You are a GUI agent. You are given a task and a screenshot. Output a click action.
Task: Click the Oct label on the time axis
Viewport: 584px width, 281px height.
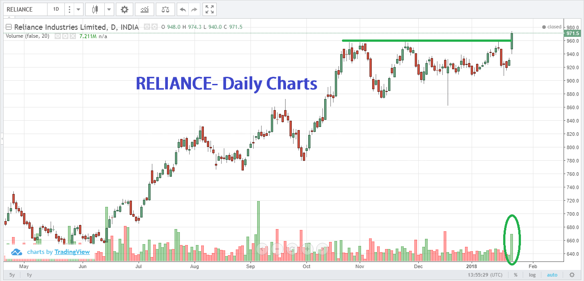click(306, 266)
